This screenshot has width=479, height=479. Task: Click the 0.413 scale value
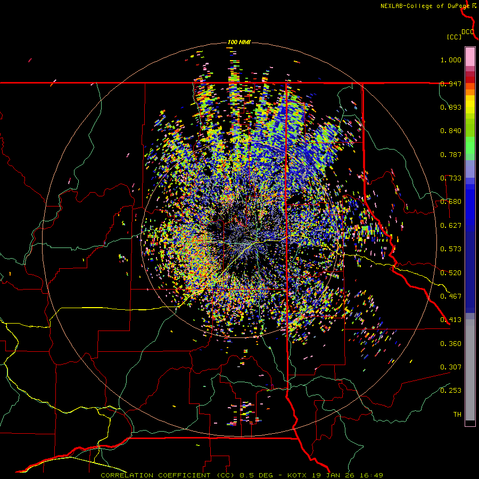pyautogui.click(x=451, y=320)
